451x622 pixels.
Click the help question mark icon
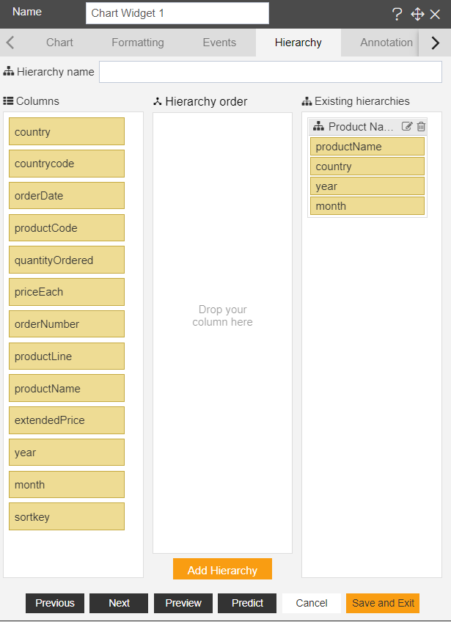click(x=397, y=14)
